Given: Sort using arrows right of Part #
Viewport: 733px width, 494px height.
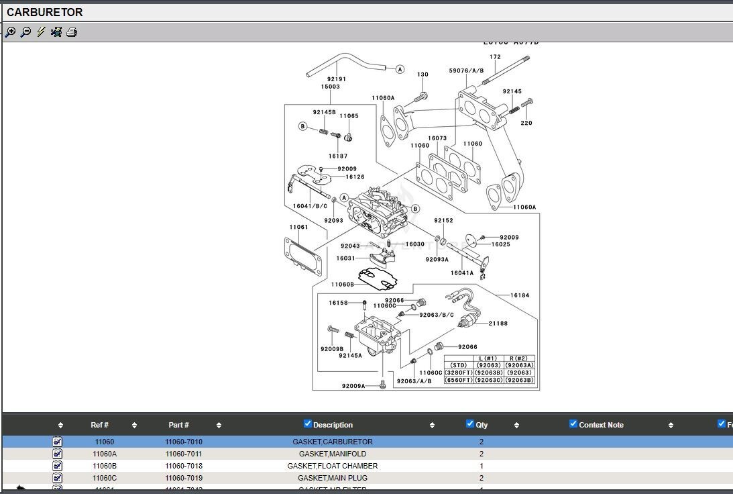Looking at the screenshot, I should pos(219,426).
